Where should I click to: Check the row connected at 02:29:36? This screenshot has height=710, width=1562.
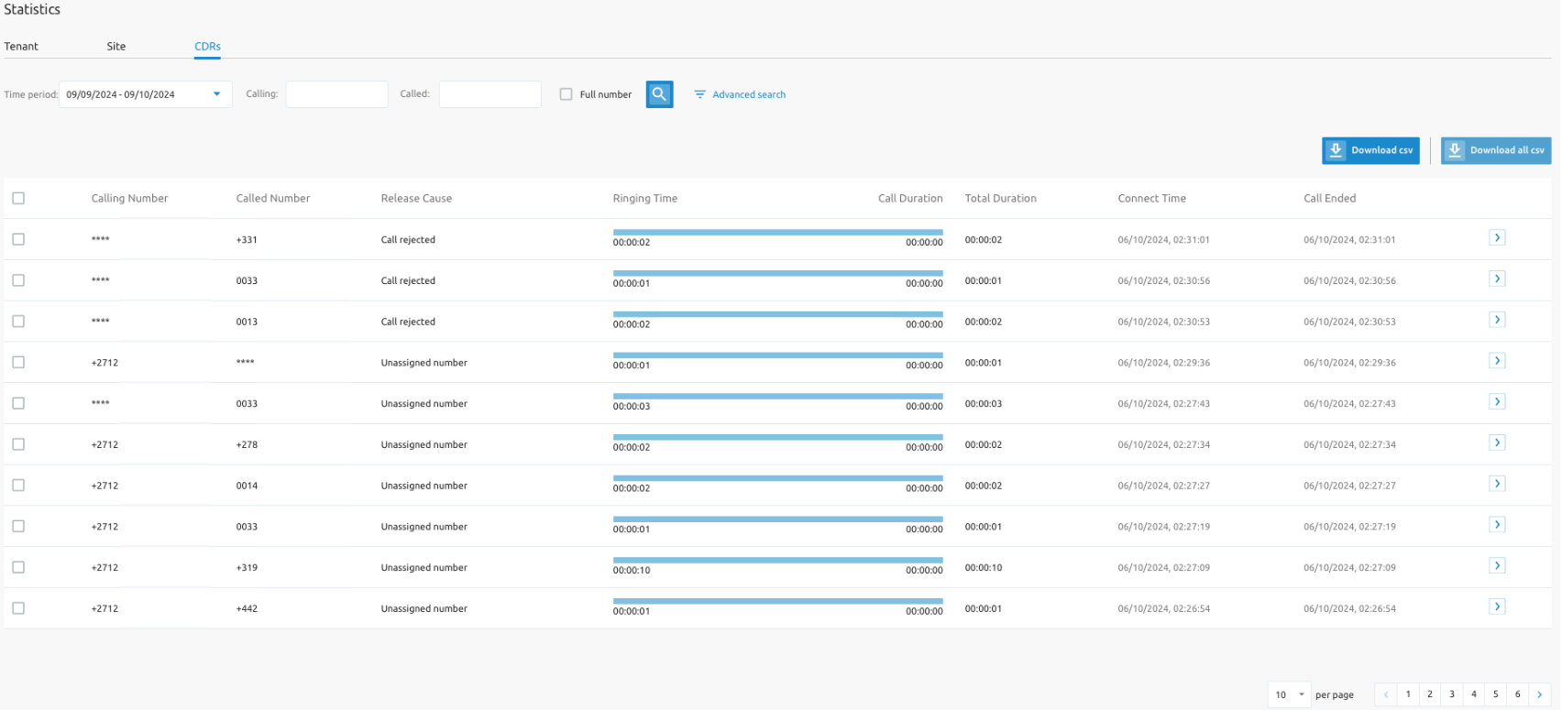18,362
